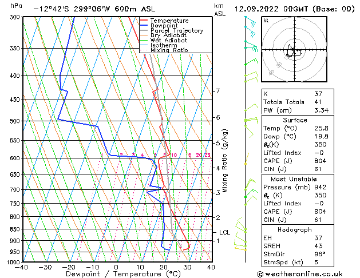Click the vertical Mixing Ratio (g/kg) label
This screenshot has height=278, width=360.
coord(225,161)
